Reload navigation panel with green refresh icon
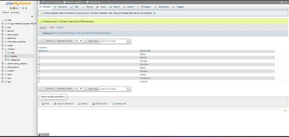Screen dimensions: 289x137 (x=26, y=8)
